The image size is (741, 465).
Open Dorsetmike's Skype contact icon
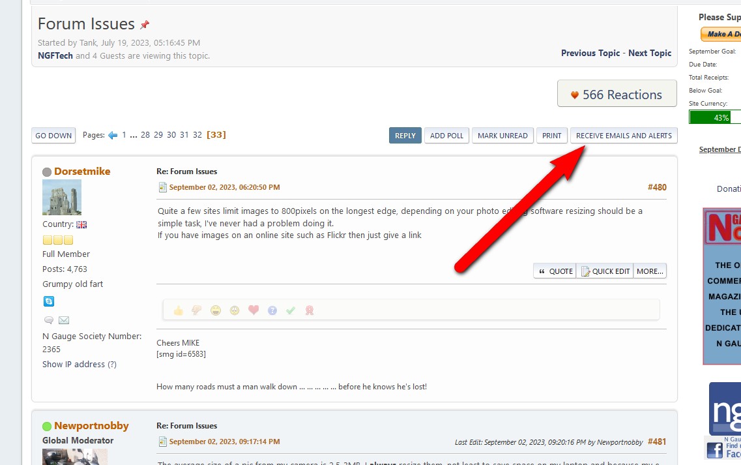pos(49,301)
